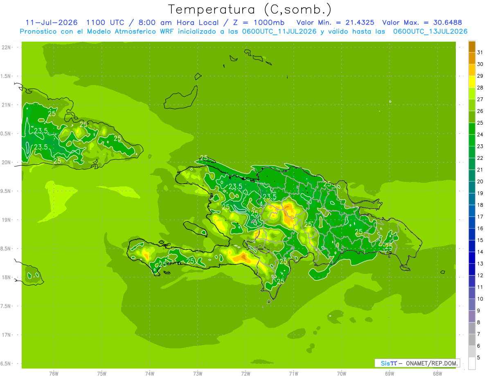Click the legend swatch between 25 and 26

472,117
